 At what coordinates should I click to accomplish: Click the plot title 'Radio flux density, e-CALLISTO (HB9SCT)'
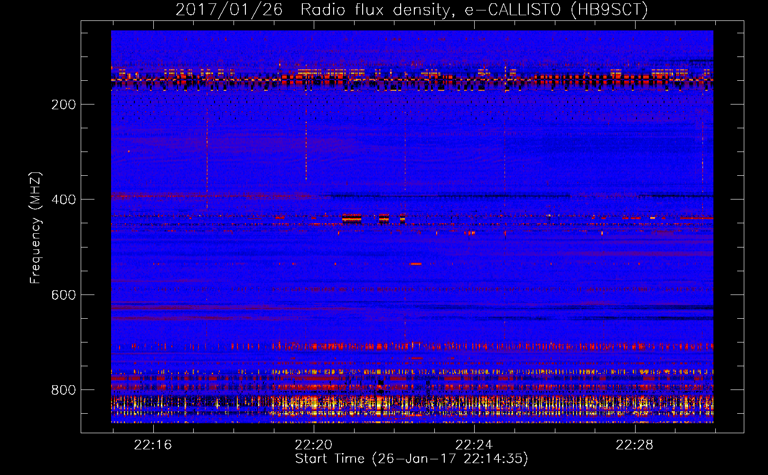point(474,9)
